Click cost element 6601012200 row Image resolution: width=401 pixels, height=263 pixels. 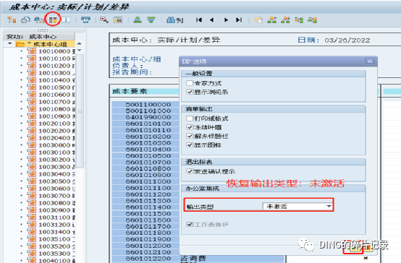point(145,259)
